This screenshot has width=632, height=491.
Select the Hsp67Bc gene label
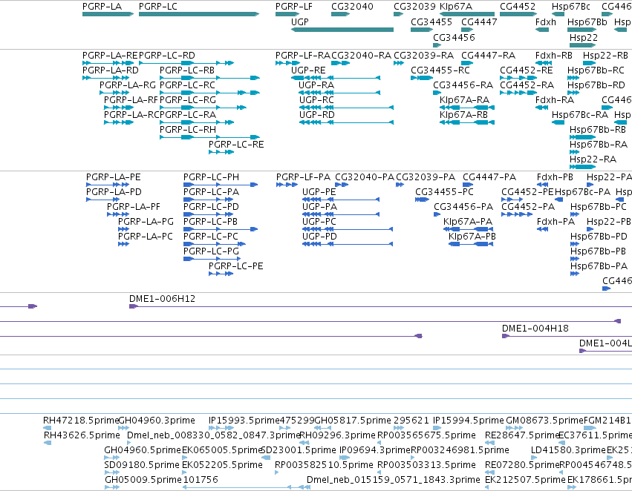coord(571,7)
